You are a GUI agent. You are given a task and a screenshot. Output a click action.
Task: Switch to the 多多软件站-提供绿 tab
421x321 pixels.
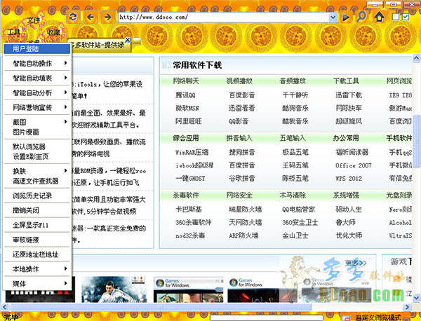point(98,45)
